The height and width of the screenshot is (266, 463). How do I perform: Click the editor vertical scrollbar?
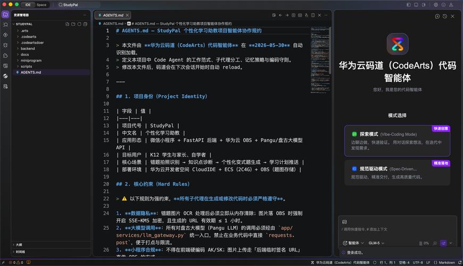[330, 50]
